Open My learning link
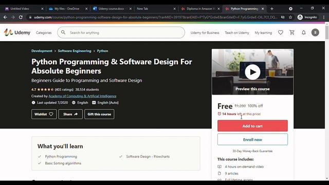 pyautogui.click(x=263, y=33)
